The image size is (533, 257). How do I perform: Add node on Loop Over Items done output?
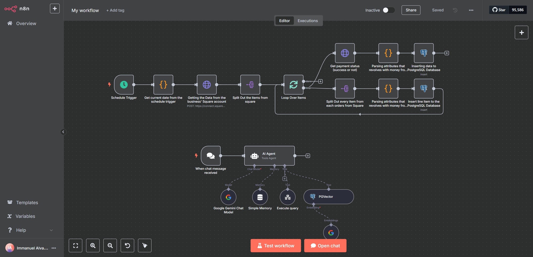pyautogui.click(x=321, y=81)
